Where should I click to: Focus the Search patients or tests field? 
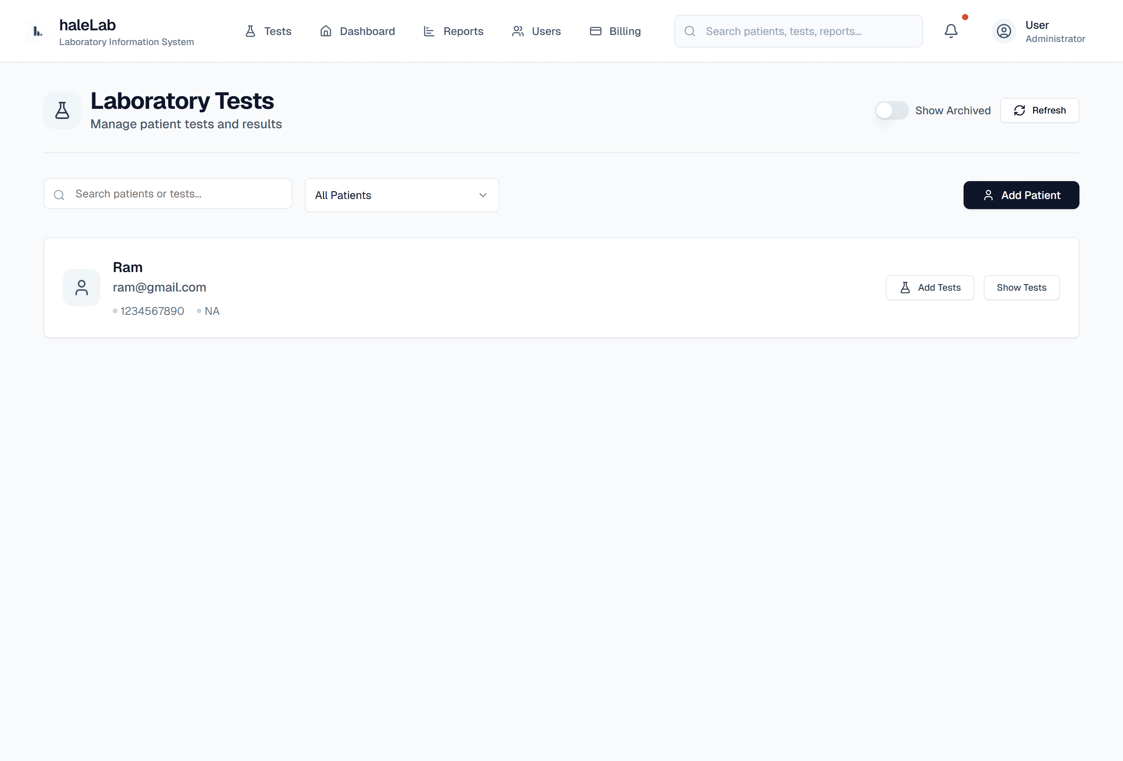click(x=179, y=194)
